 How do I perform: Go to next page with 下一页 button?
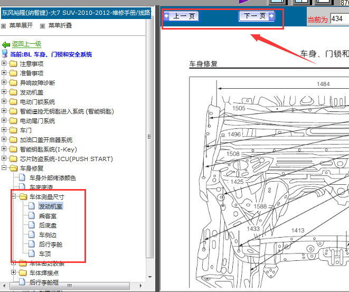pos(257,16)
